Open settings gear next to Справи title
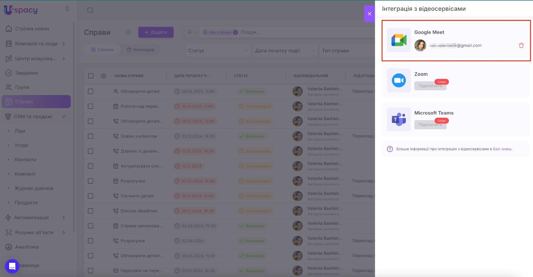533x277 pixels. 128,32
